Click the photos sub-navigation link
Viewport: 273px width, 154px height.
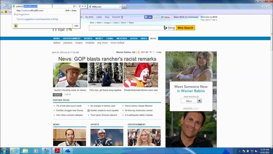pos(68,43)
